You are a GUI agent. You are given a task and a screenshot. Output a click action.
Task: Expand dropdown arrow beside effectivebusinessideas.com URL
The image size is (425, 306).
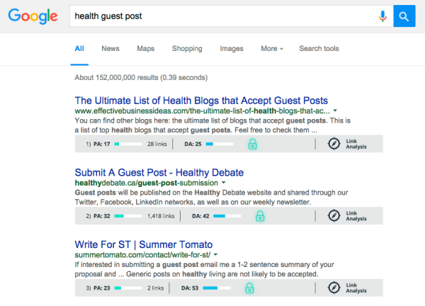[335, 110]
